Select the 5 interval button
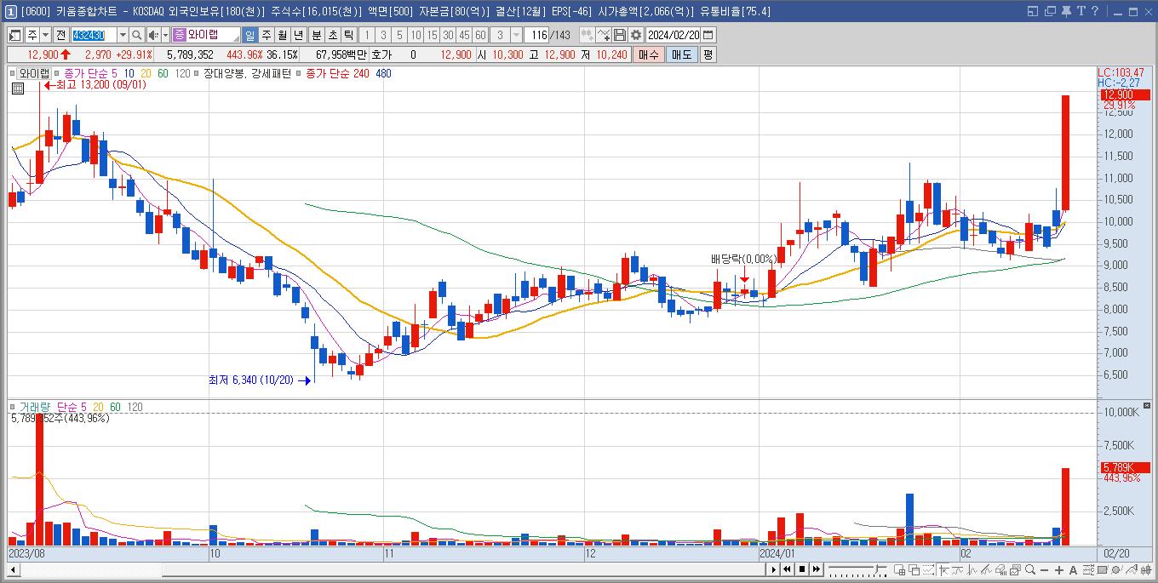 coord(399,35)
